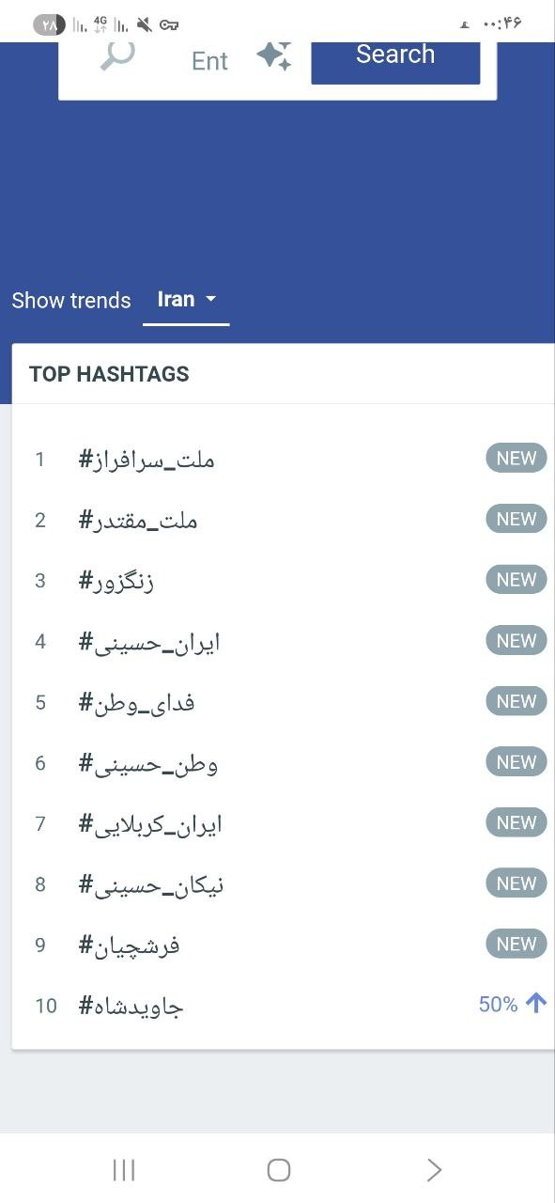Focus the search text input field

tap(209, 61)
